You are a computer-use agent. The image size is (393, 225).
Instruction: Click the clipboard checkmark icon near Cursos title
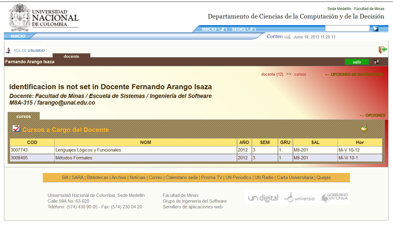[16, 129]
